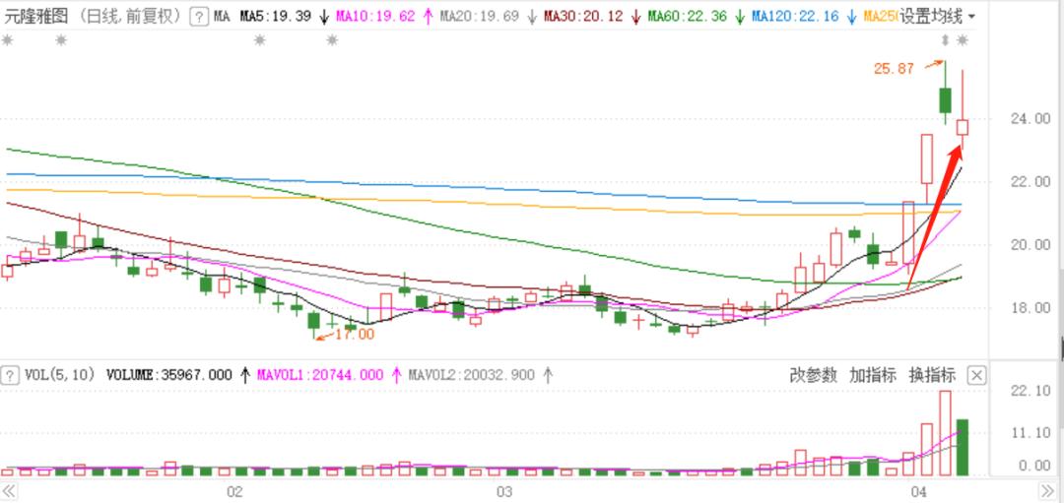
Task: Expand the 日线 前复权 period dropdown
Action: (x=129, y=17)
